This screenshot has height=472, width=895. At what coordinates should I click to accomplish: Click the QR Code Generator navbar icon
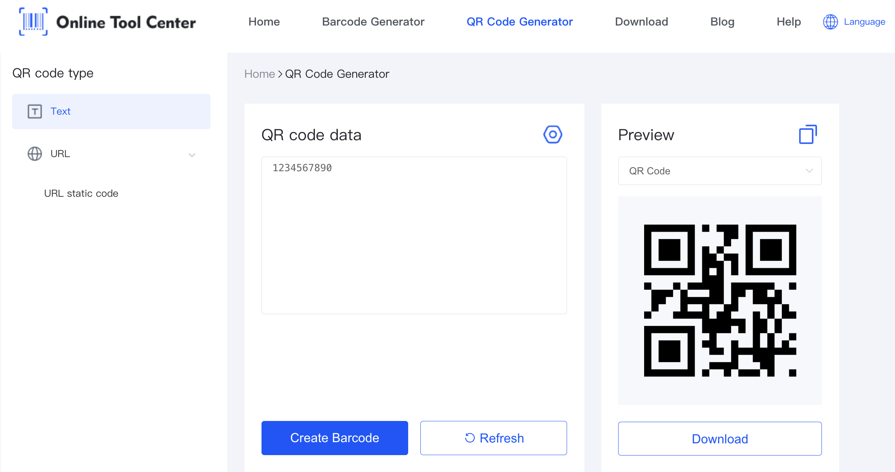520,22
